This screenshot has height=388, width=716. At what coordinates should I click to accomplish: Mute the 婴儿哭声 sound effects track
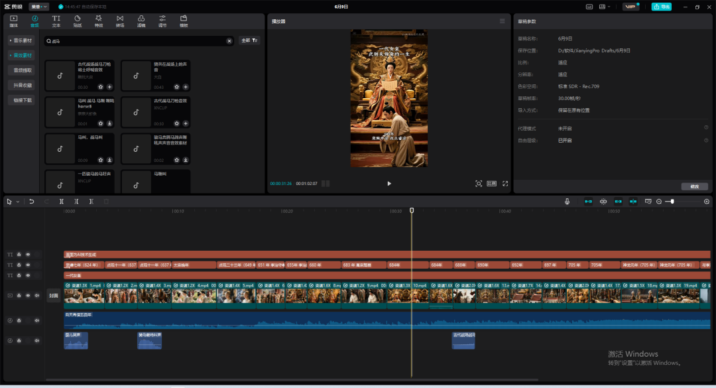click(37, 340)
